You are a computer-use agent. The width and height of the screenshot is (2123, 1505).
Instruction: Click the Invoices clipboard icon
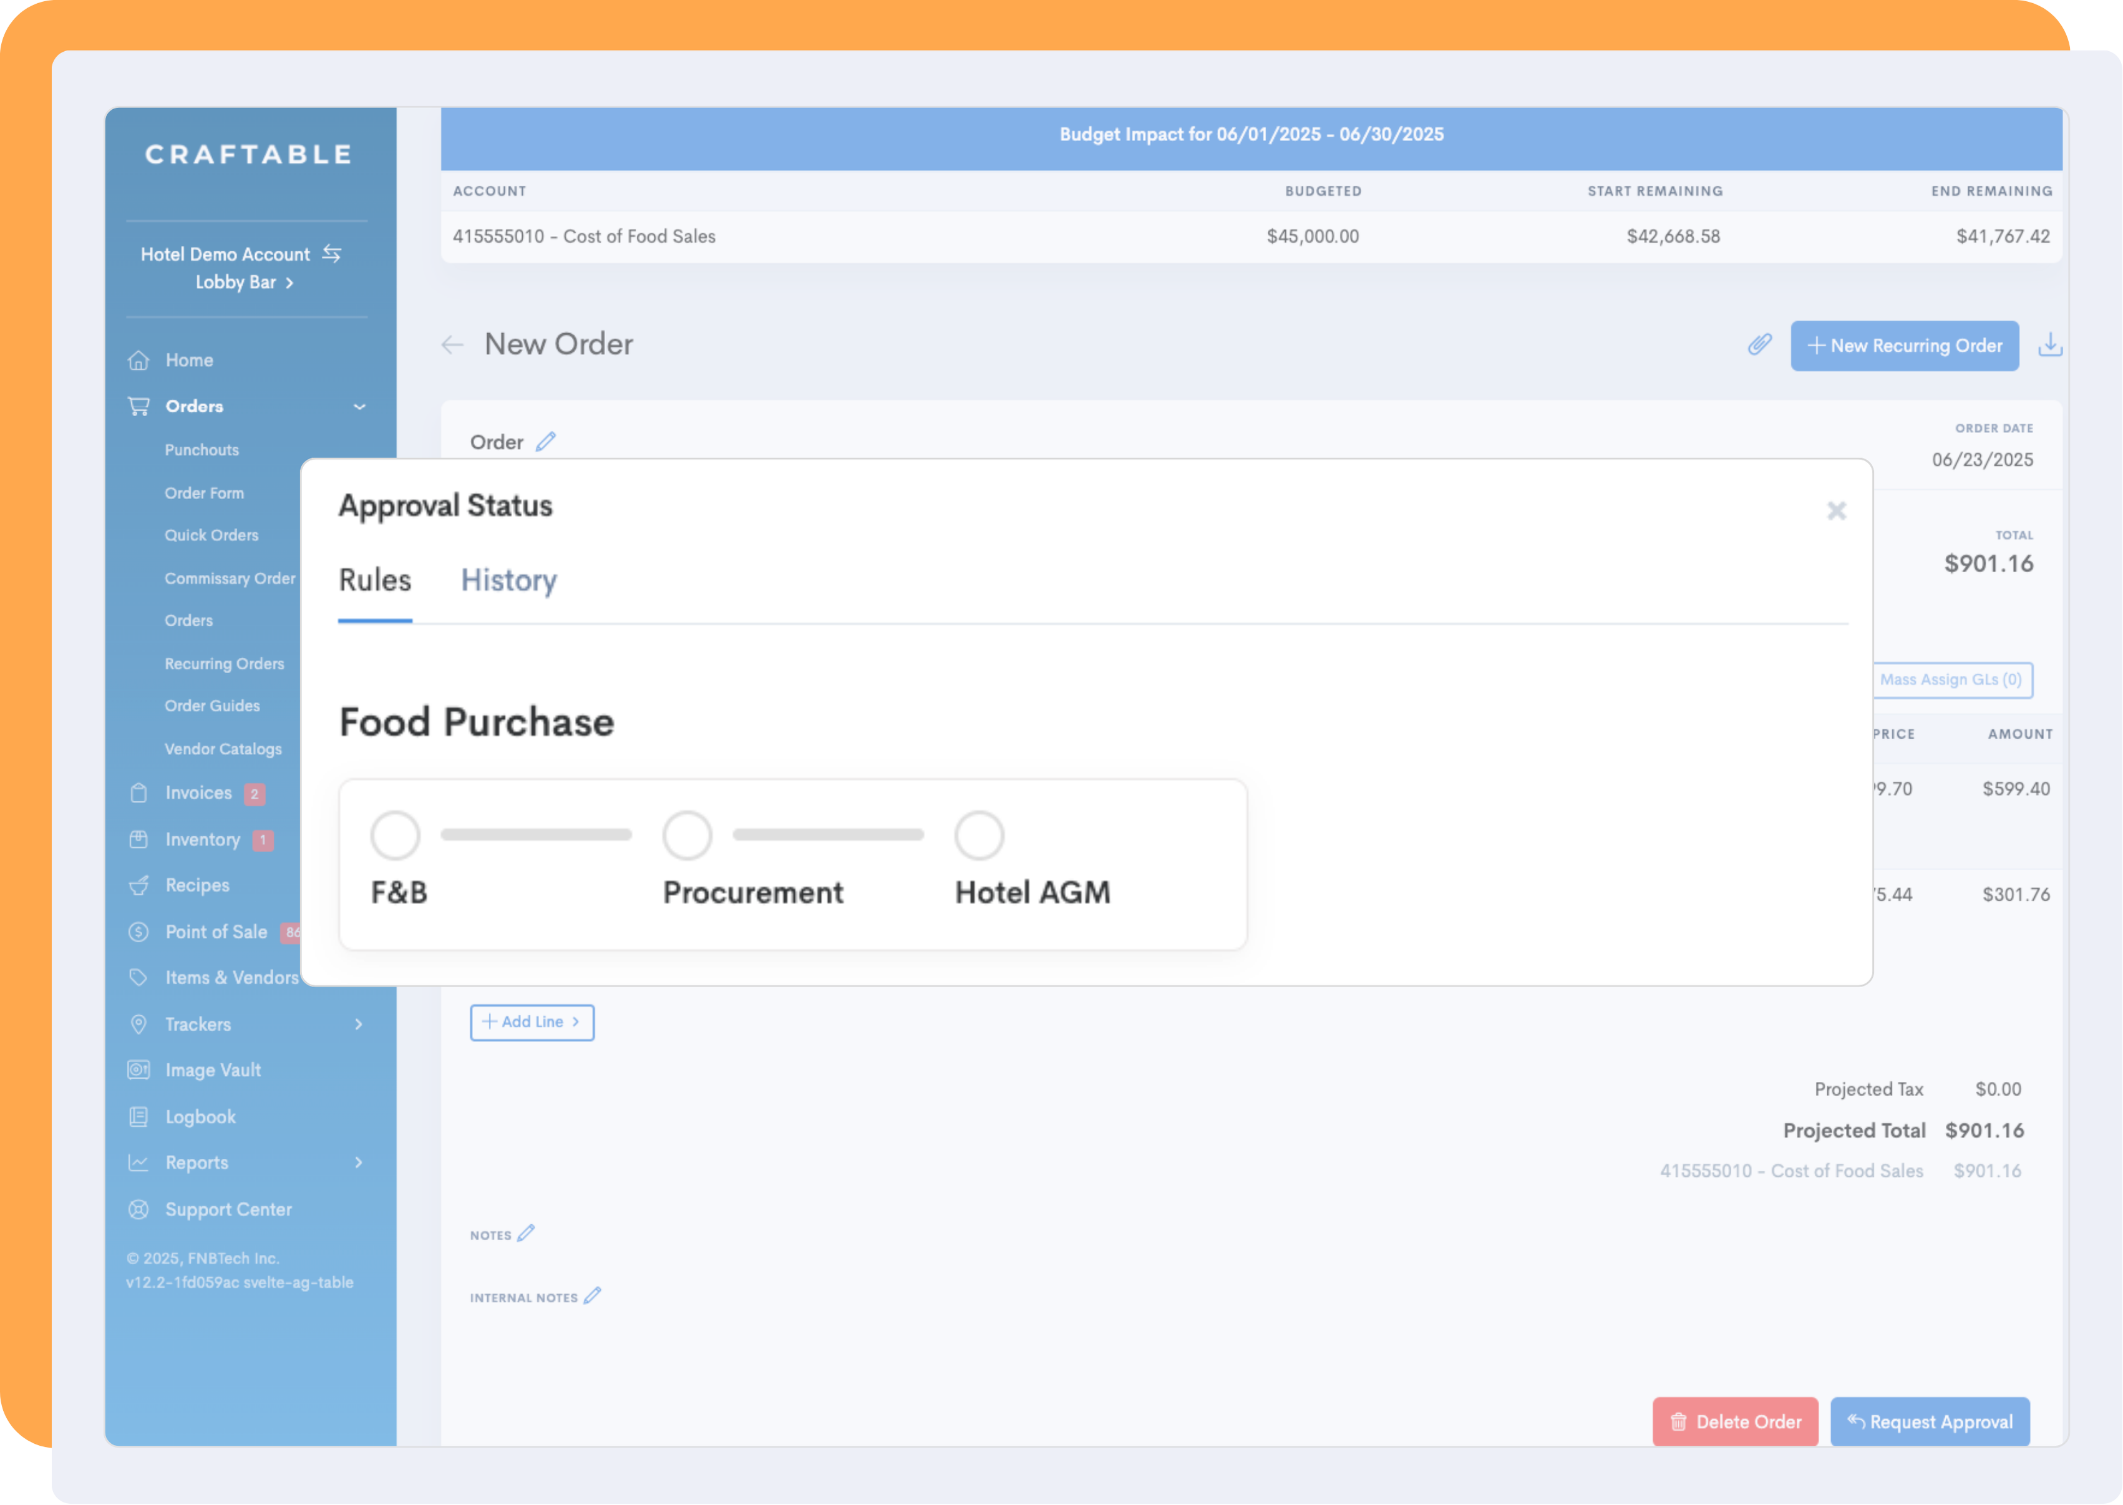tap(138, 793)
